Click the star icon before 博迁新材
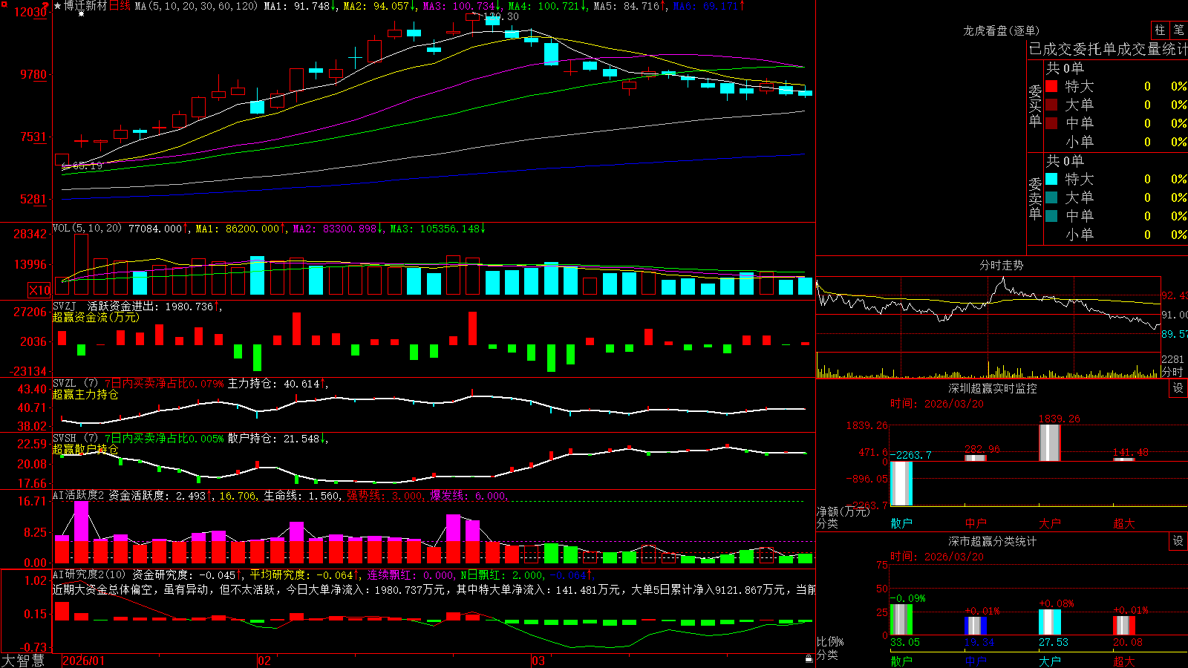This screenshot has height=668, width=1188. [x=57, y=6]
